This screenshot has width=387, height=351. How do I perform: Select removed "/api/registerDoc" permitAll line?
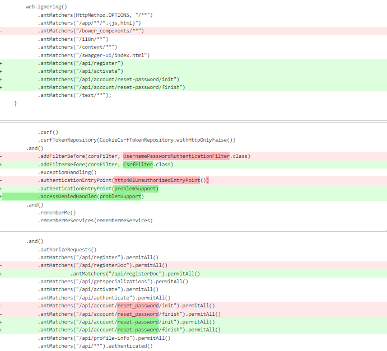coord(194,265)
